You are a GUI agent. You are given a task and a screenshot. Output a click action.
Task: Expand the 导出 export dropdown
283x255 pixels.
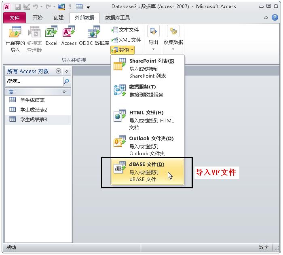pos(153,38)
